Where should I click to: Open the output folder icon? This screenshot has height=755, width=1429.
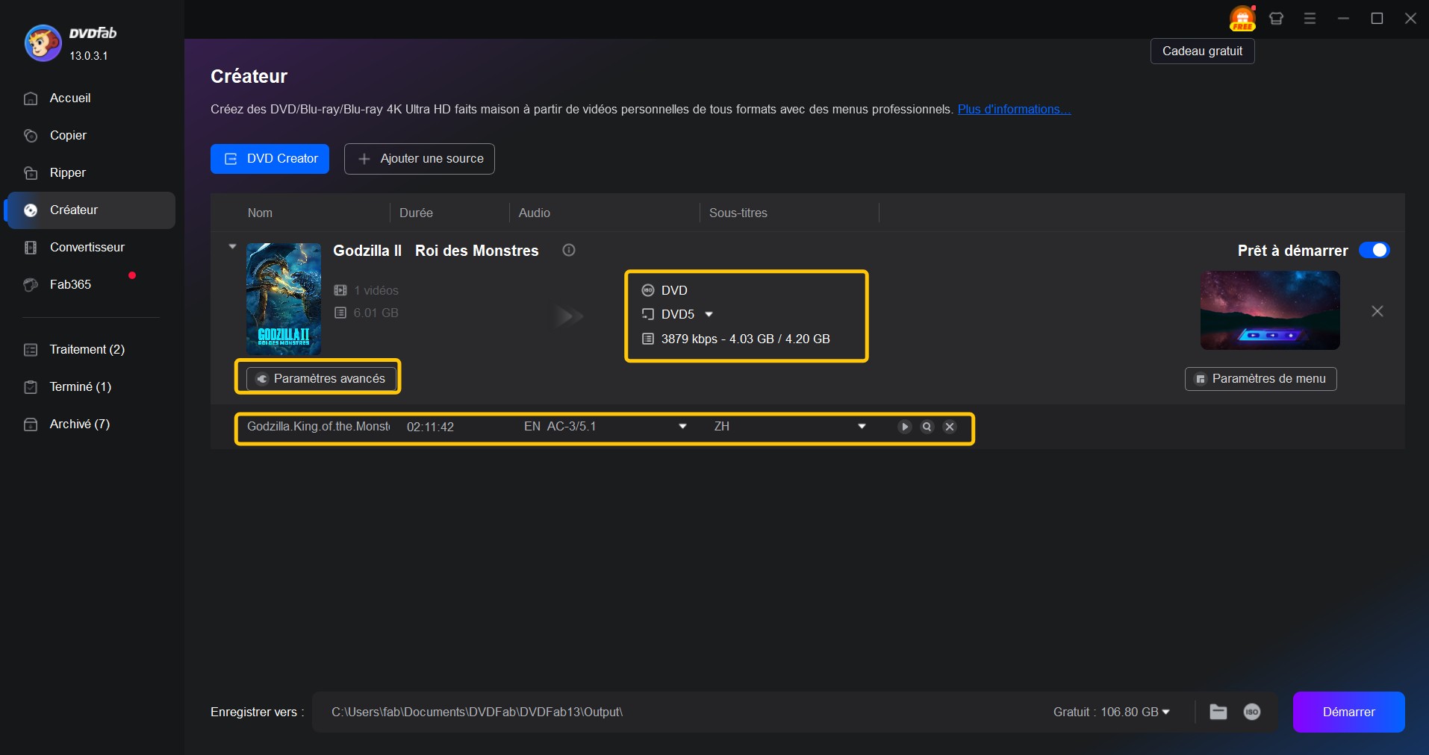1218,712
